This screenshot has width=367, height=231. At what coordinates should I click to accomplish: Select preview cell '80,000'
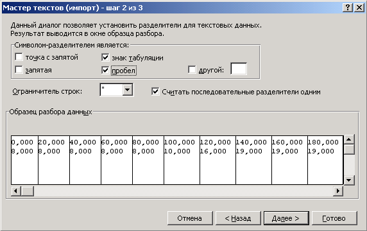[146, 142]
